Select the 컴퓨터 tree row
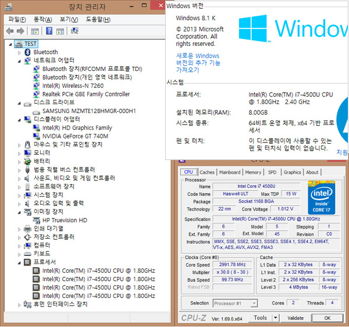The image size is (349, 327). click(42, 245)
